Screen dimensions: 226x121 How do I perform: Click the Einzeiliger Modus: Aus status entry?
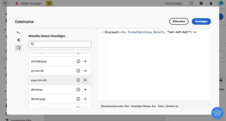pos(143,106)
